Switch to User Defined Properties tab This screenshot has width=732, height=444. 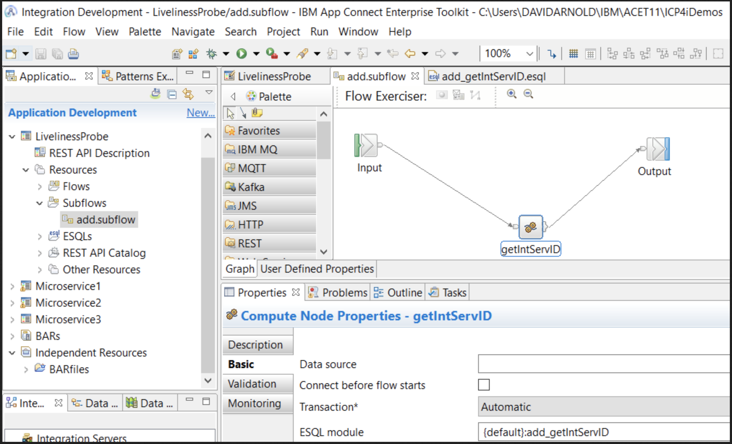click(x=317, y=269)
